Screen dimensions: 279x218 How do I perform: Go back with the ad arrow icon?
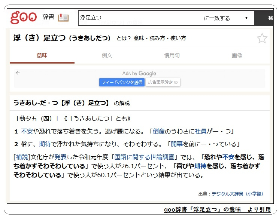[x=18, y=73]
